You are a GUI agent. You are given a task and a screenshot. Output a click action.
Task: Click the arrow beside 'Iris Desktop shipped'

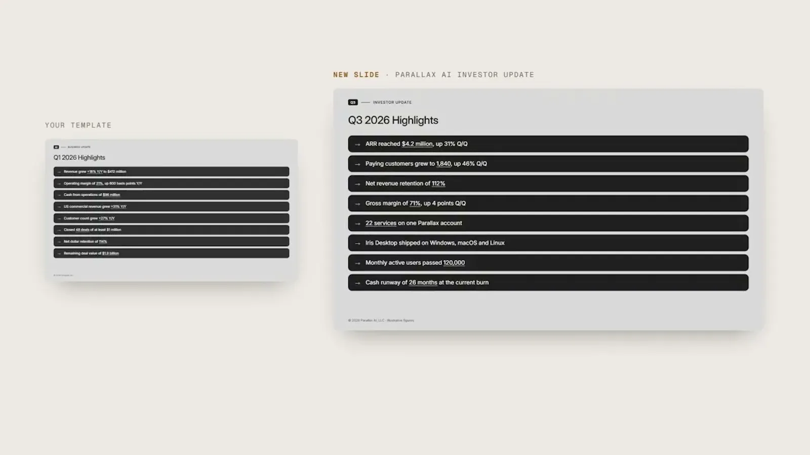point(357,243)
